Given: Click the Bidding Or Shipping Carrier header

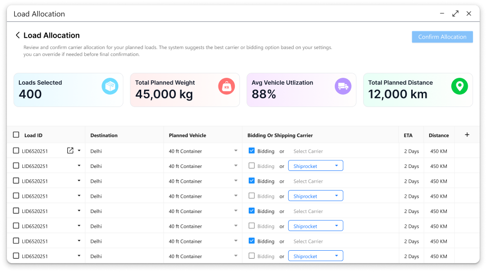Looking at the screenshot, I should [x=280, y=135].
